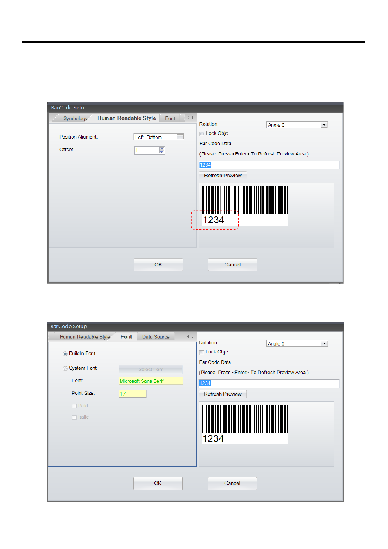Select the Human Readable Style tab beside Symbology
The height and width of the screenshot is (549, 388).
(x=126, y=118)
